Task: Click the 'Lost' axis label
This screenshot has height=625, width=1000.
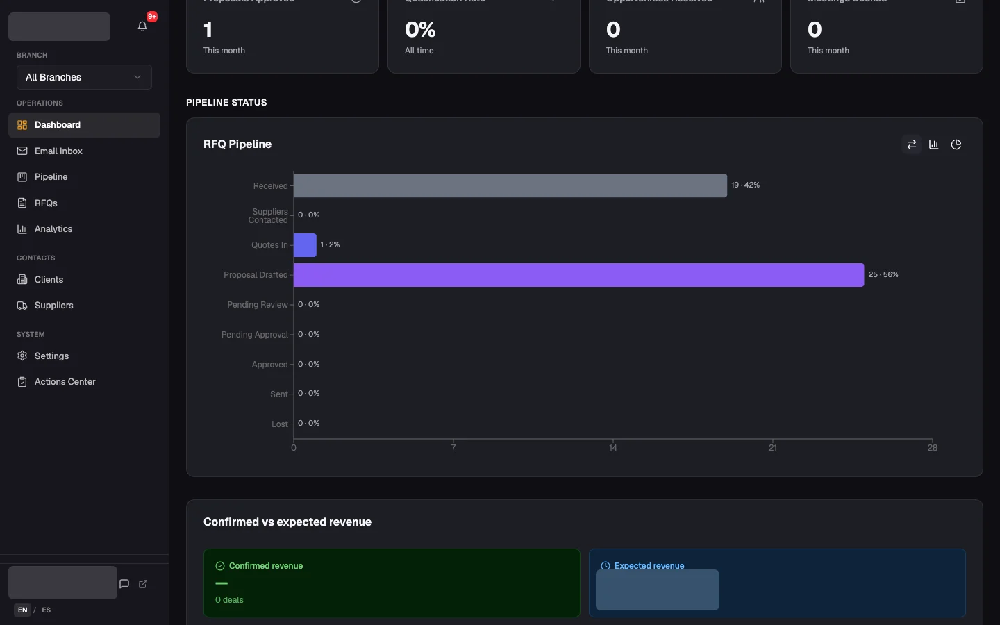Action: [280, 424]
